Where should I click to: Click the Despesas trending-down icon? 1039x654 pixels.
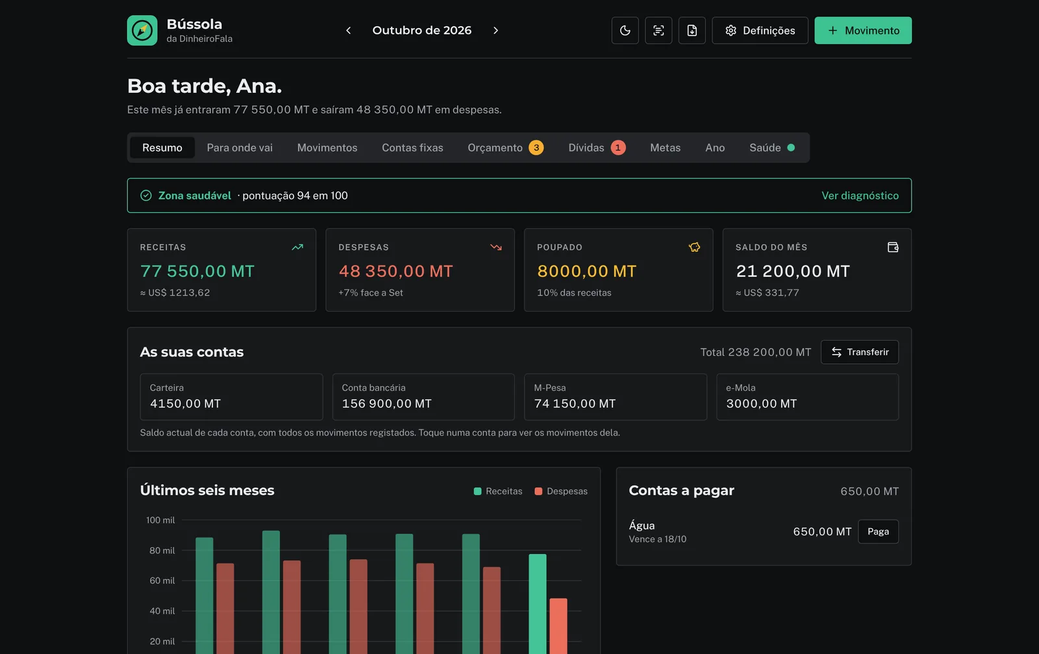point(496,247)
